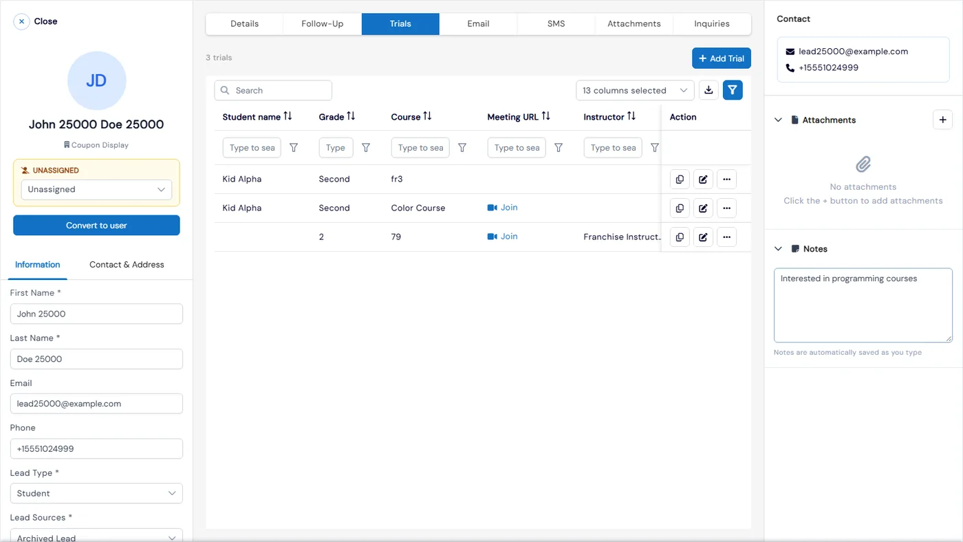The image size is (963, 542).
Task: Add a new attachment with plus icon
Action: 942,120
